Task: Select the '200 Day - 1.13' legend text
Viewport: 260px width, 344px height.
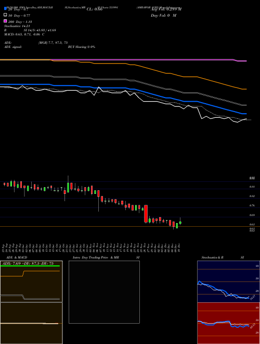Action: tap(20, 22)
